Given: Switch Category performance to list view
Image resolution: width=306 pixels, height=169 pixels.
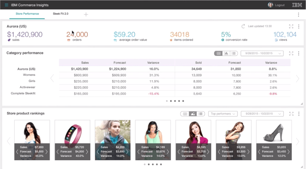Looking at the screenshot, I should tap(234, 53).
